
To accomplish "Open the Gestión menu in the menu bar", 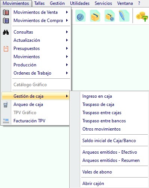I will [x=57, y=3].
